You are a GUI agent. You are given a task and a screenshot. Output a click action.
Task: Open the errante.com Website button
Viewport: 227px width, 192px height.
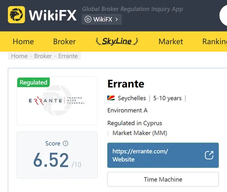pyautogui.click(x=163, y=155)
